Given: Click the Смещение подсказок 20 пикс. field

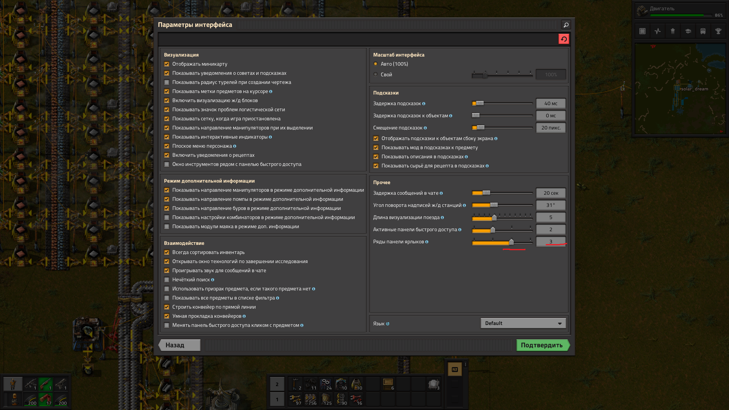Looking at the screenshot, I should 551,128.
